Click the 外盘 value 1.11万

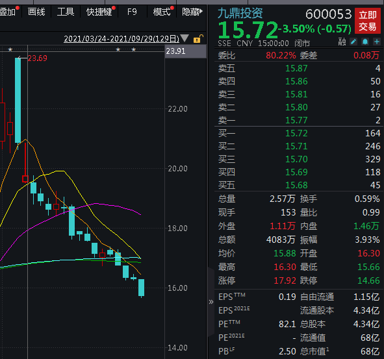coord(283,226)
